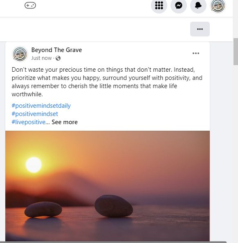Open the #positivemindset hashtag

35,114
